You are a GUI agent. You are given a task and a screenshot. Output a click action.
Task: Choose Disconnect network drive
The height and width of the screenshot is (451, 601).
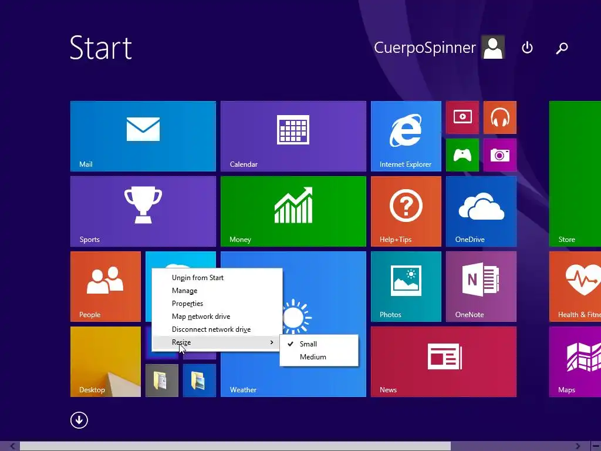217,329
